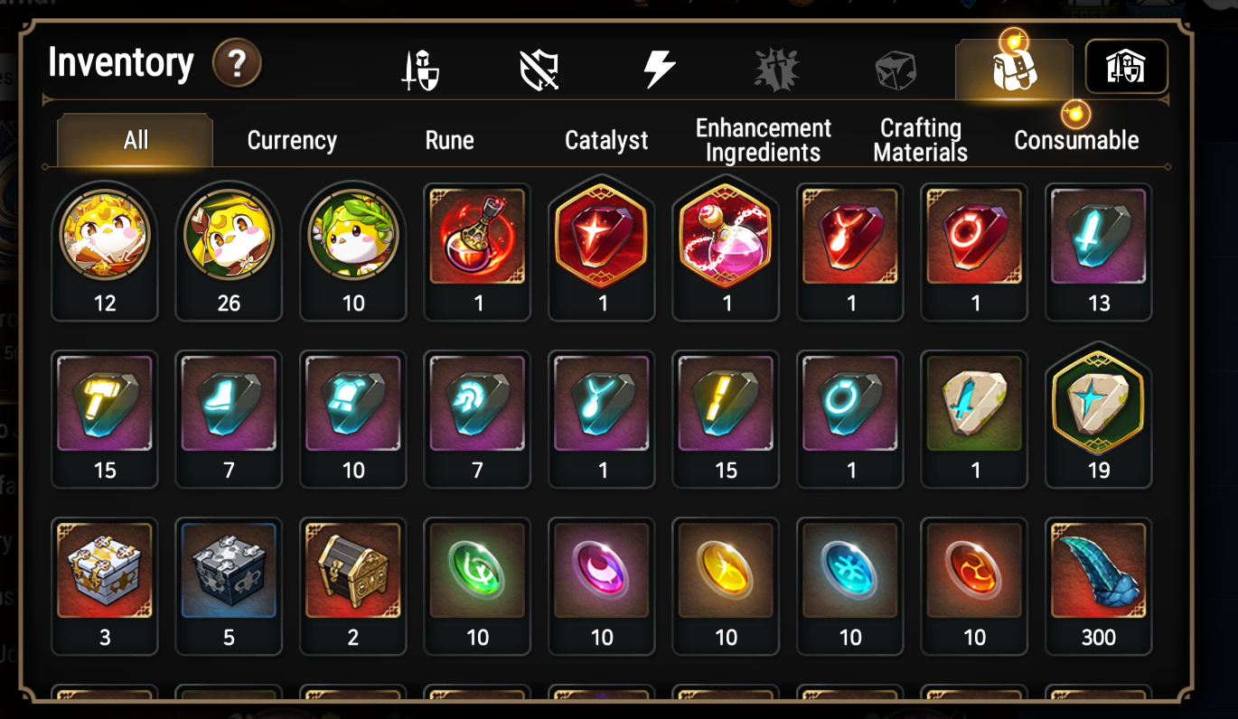Viewport: 1238px width, 719px height.
Task: Switch to the Crafting Materials tab
Action: tap(920, 140)
